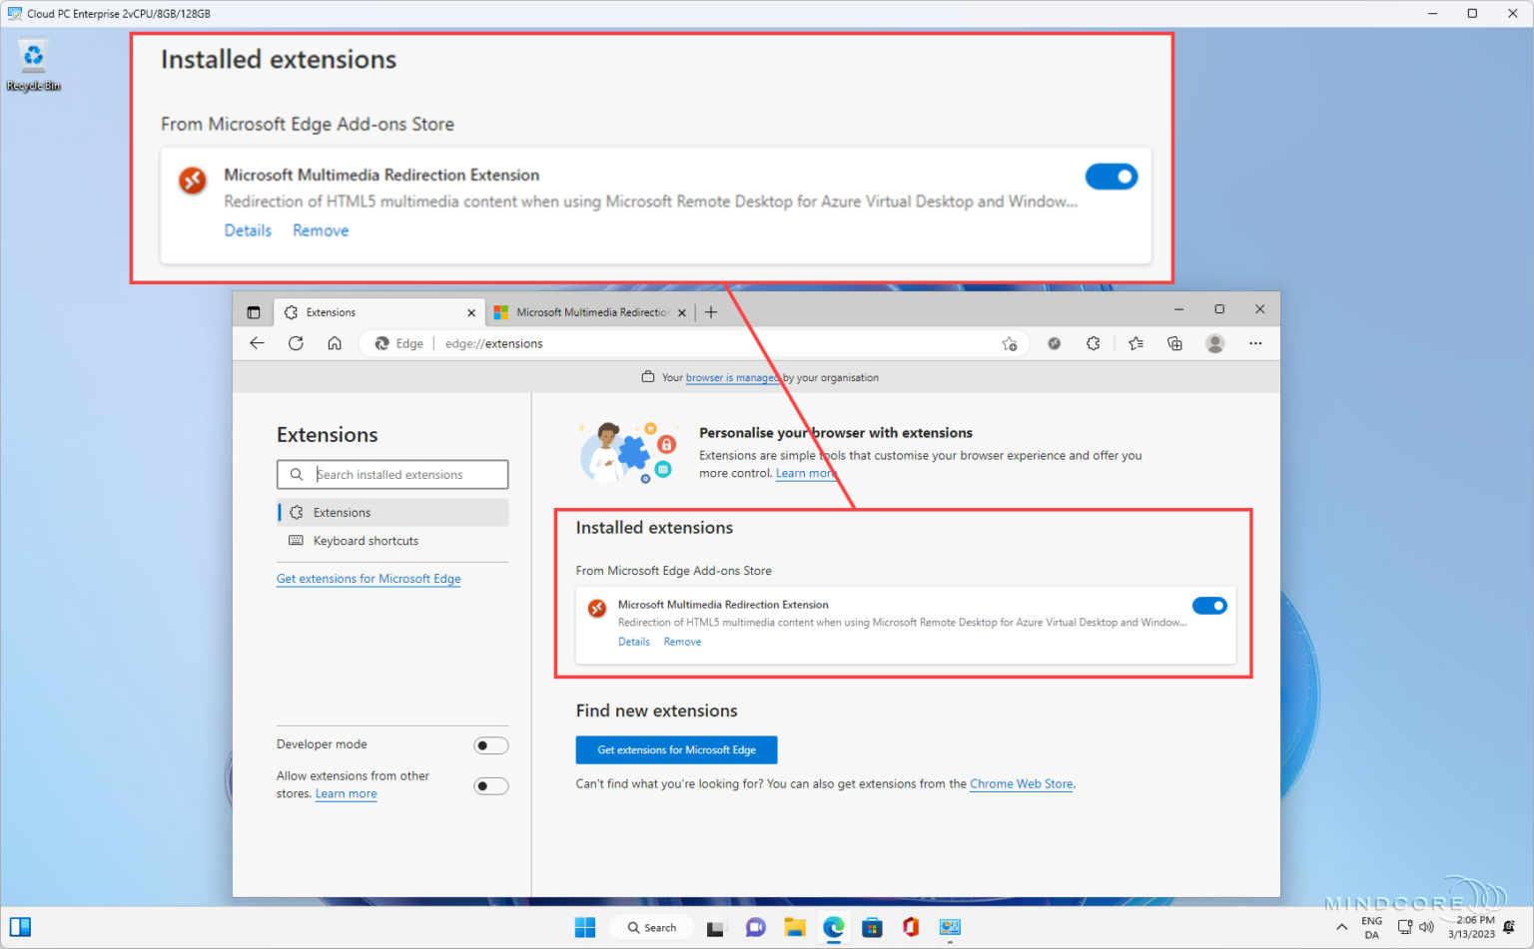This screenshot has height=949, width=1534.
Task: Open Collections in the Edge toolbar
Action: pos(1174,343)
